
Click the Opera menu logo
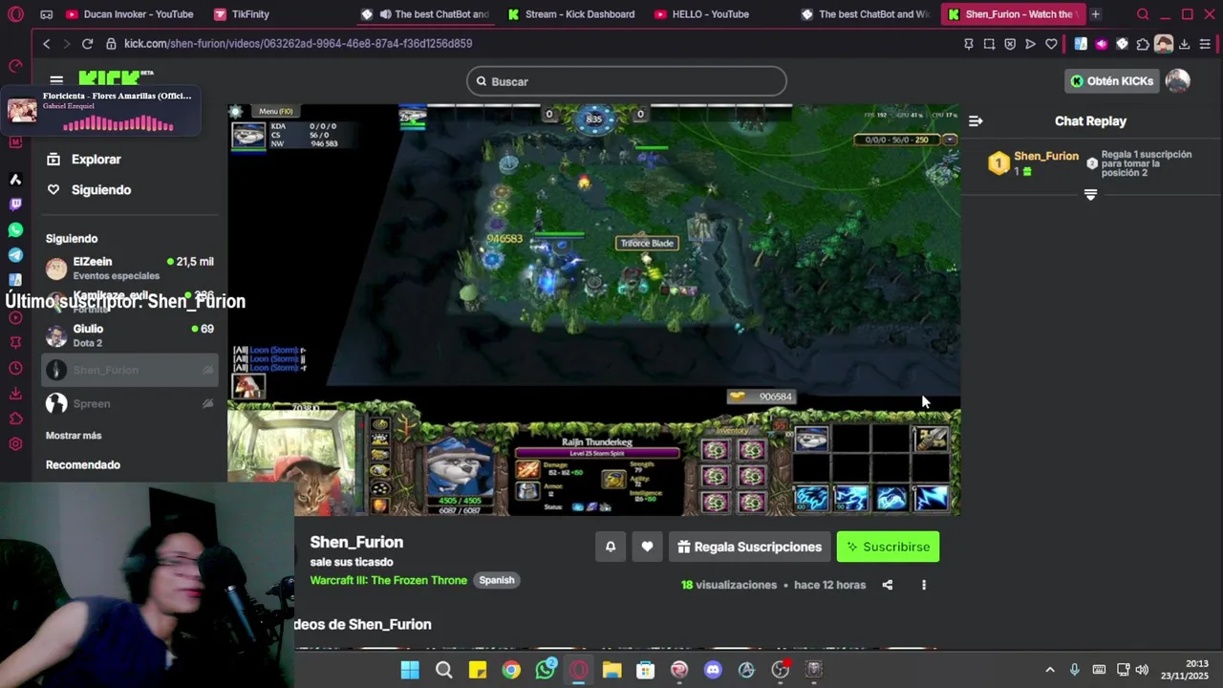coord(17,14)
